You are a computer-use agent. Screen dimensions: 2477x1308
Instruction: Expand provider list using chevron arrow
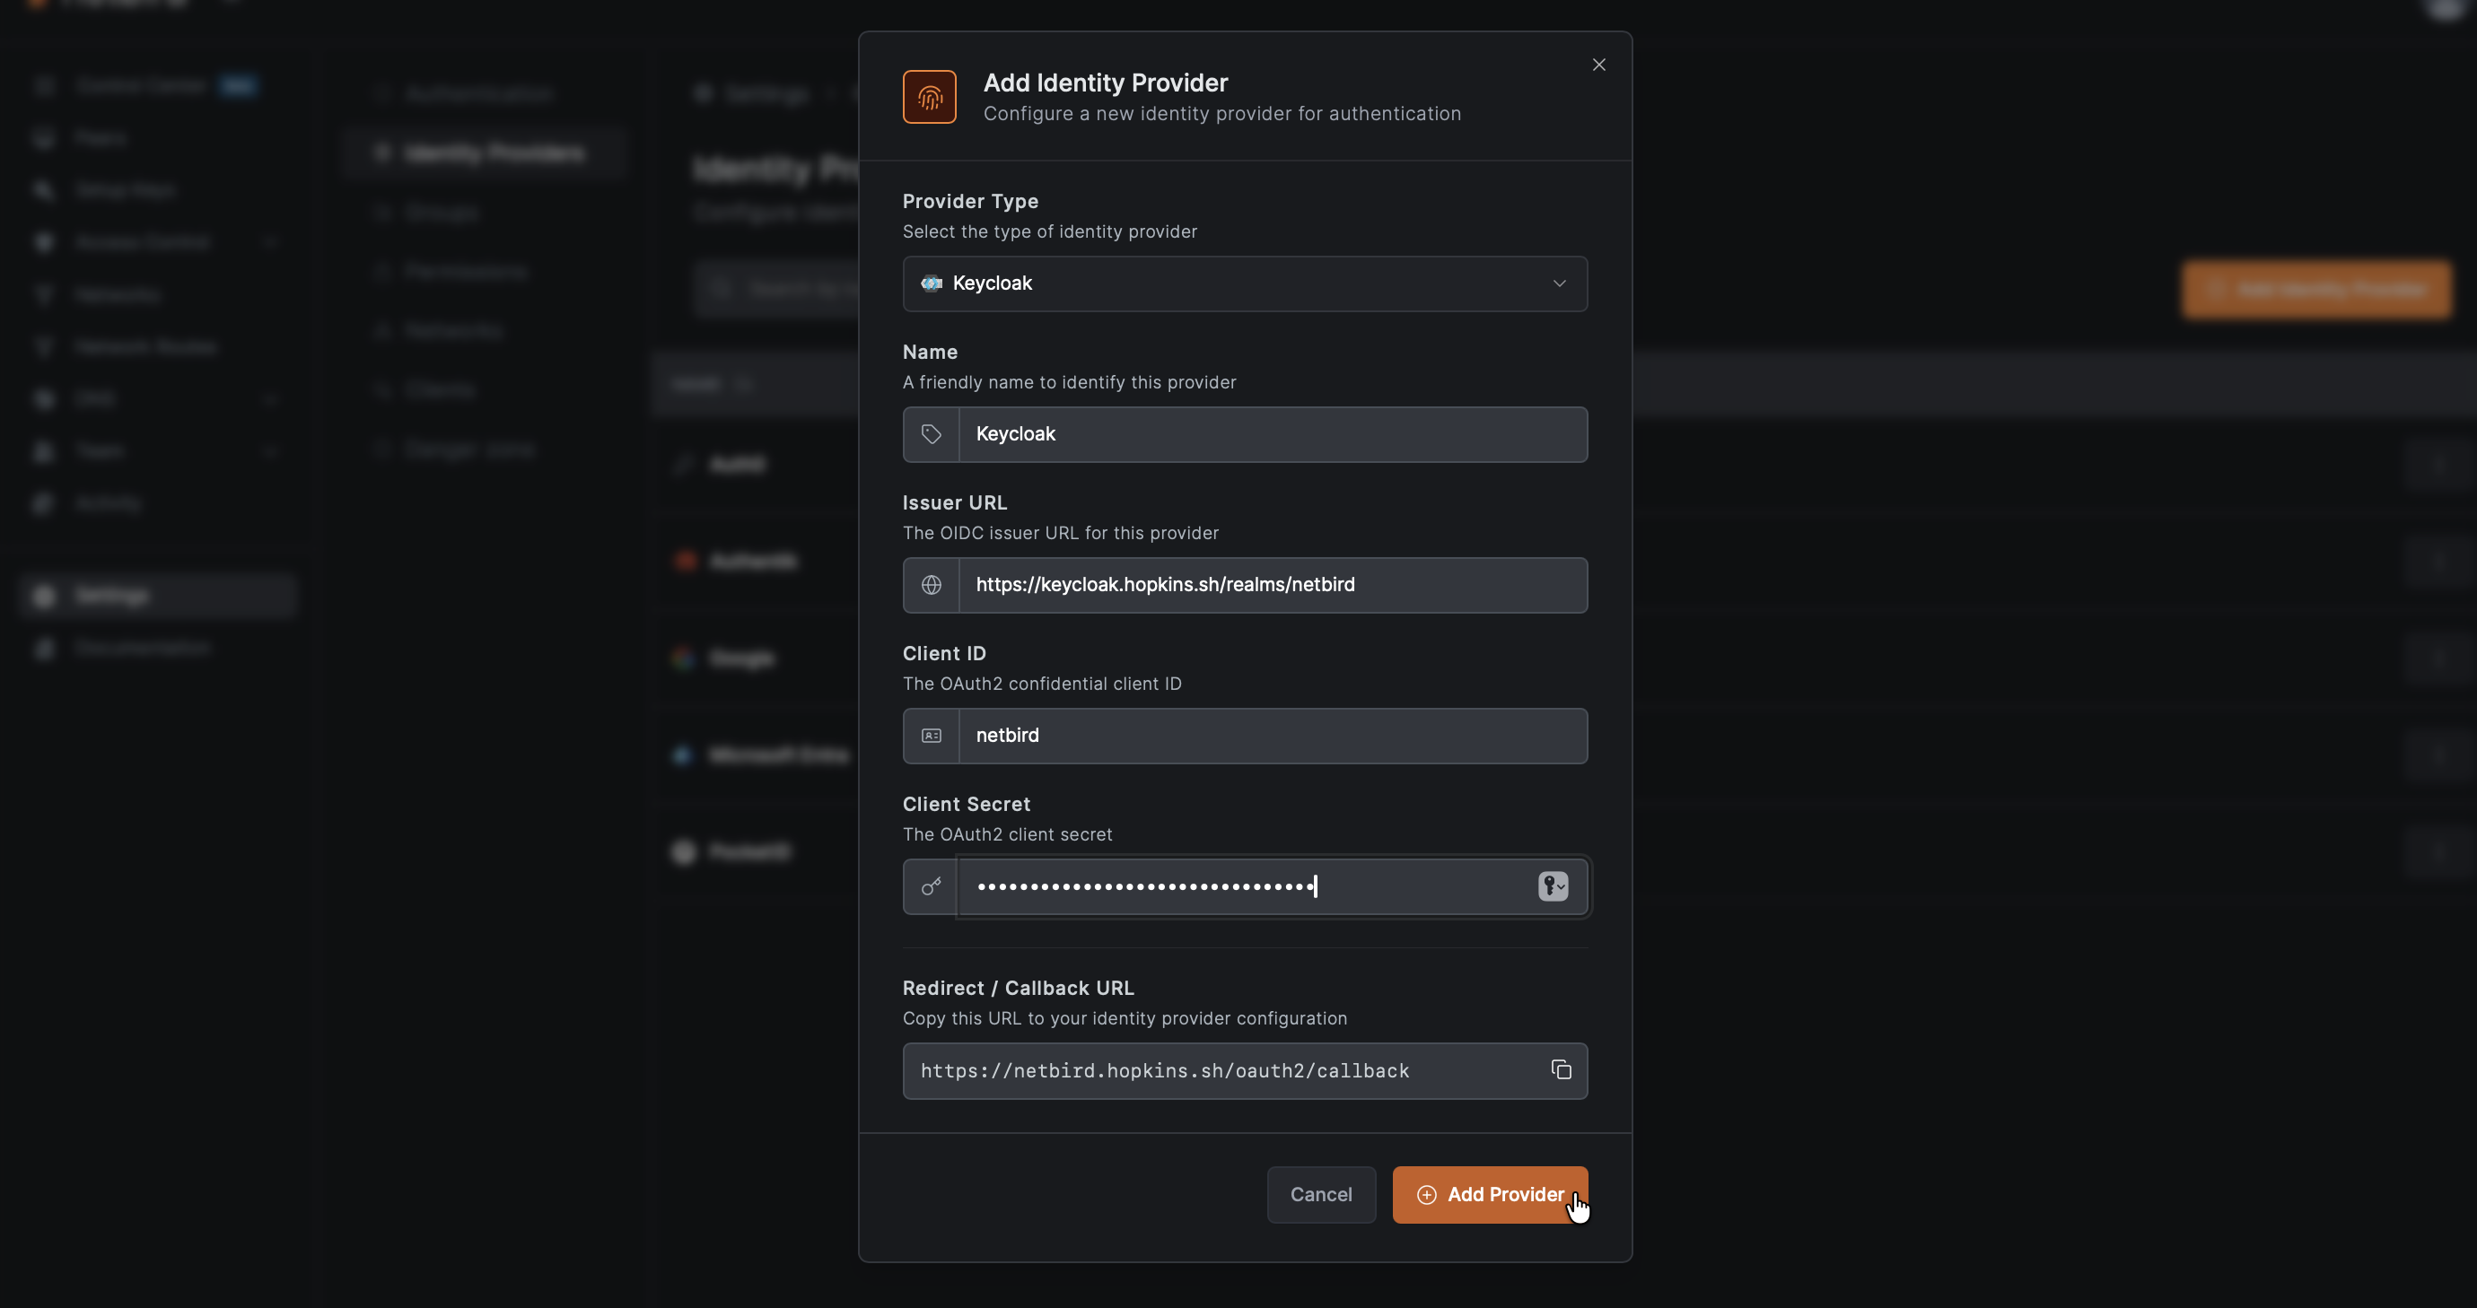pos(1559,283)
